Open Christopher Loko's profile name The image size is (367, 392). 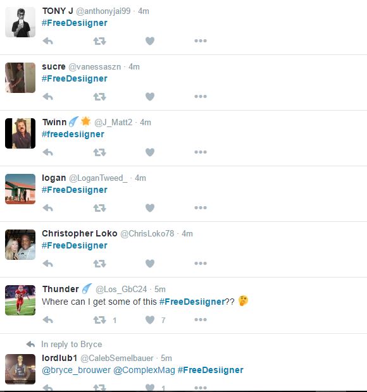tap(80, 233)
